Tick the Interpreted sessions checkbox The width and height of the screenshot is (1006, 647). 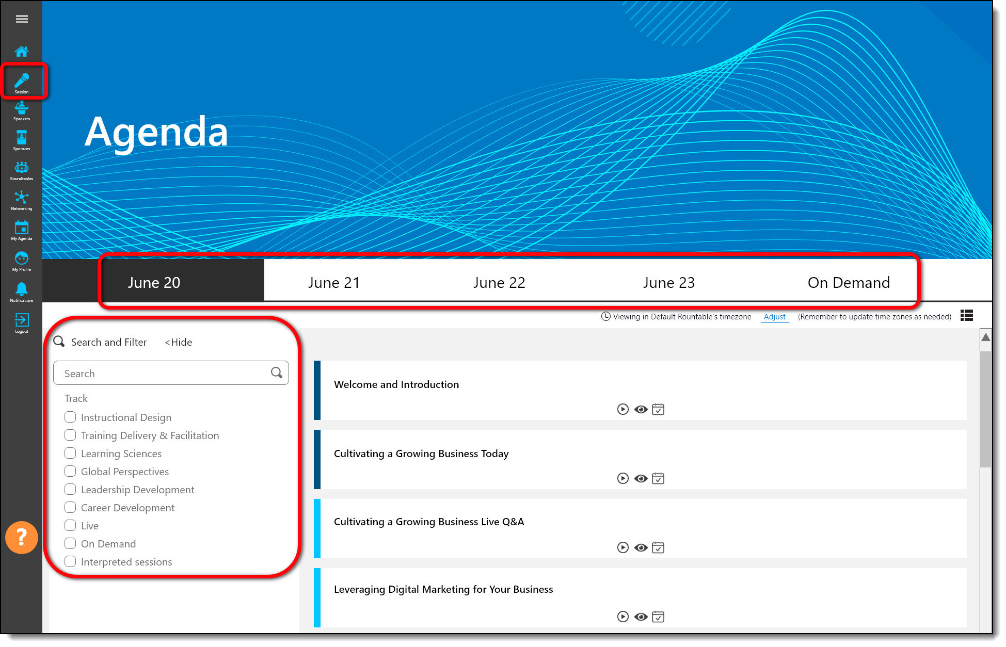coord(70,561)
